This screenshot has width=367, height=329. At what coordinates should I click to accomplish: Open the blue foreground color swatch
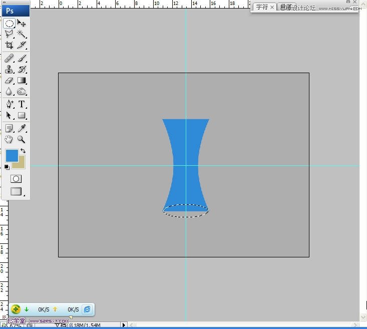[x=12, y=155]
